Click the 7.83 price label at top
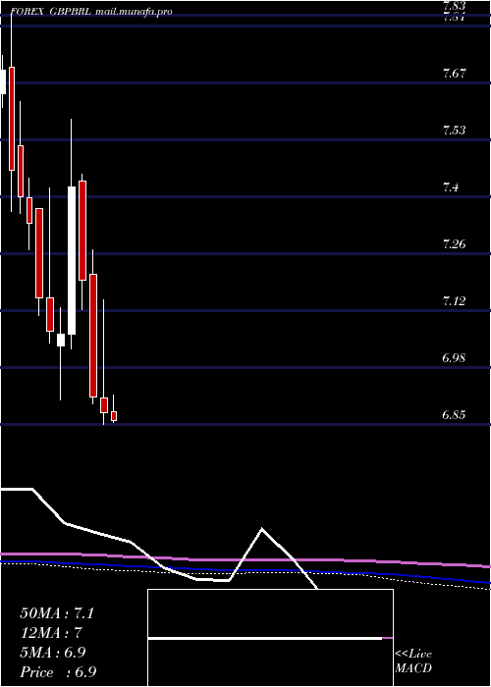The width and height of the screenshot is (491, 687). pyautogui.click(x=454, y=6)
